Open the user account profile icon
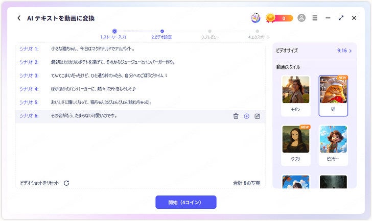The image size is (372, 221). pyautogui.click(x=301, y=18)
